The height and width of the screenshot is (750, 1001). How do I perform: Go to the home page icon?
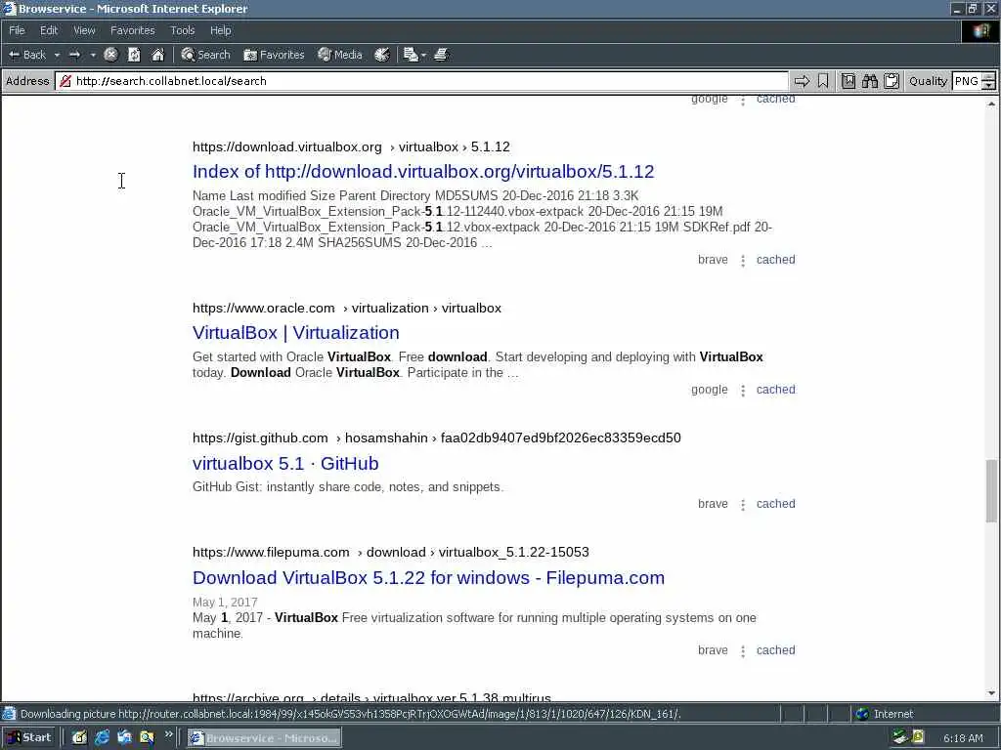tap(157, 55)
